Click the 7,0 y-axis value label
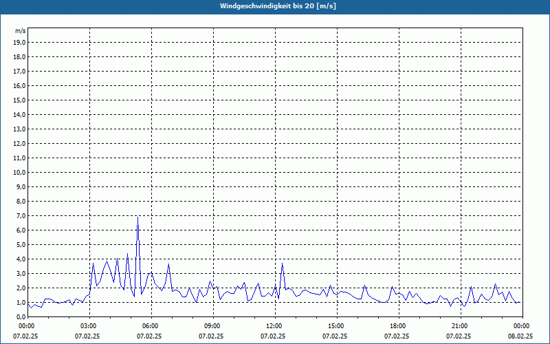 pyautogui.click(x=21, y=215)
